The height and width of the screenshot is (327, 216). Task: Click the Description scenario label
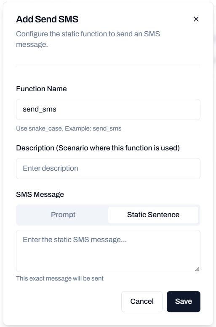tap(98, 148)
